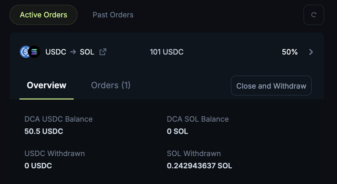
Task: Click the 50.5 USDC balance value
Action: [x=44, y=131]
